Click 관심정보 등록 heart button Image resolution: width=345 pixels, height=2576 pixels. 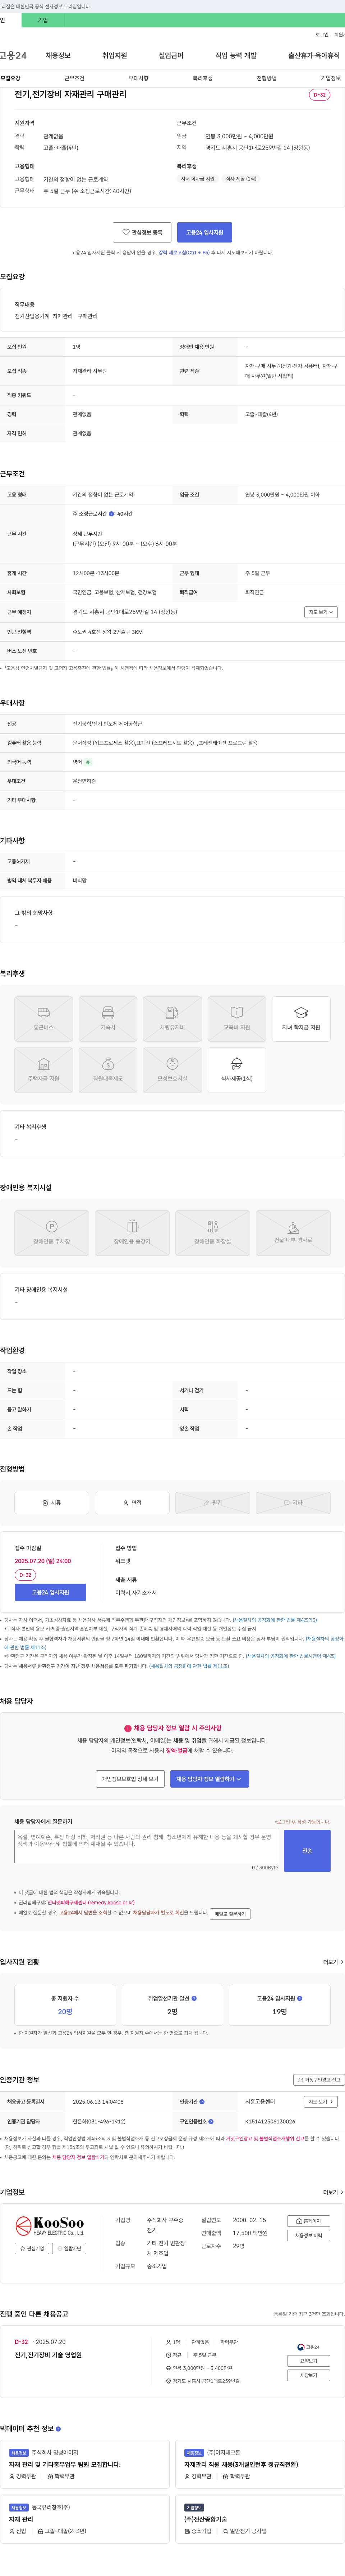(142, 232)
